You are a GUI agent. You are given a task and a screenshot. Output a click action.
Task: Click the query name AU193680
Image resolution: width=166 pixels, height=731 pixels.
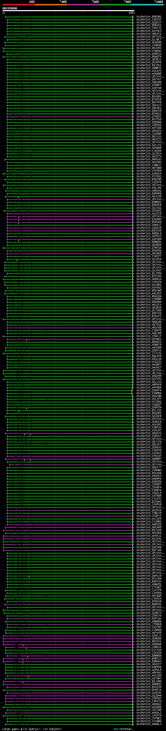10,9
